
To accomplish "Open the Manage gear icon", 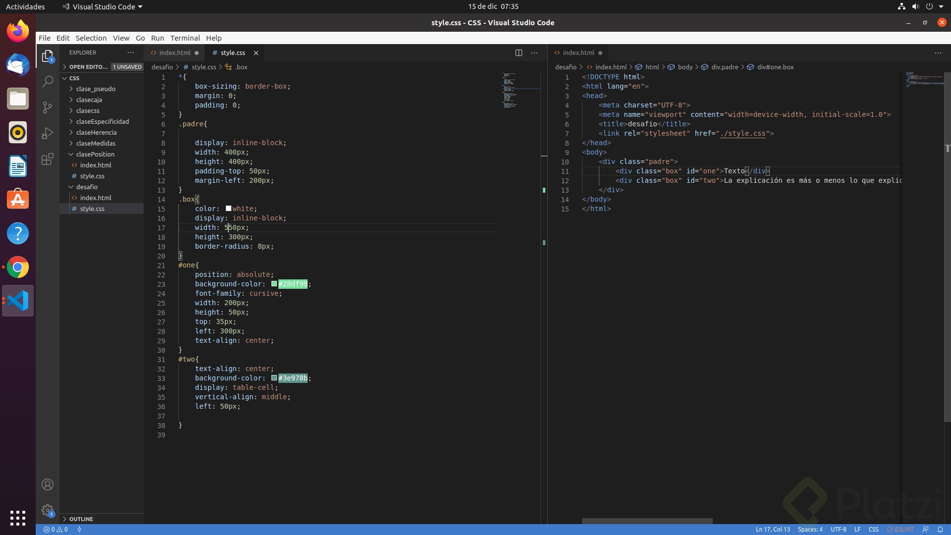I will point(48,510).
